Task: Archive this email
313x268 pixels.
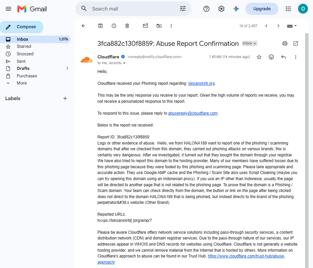Action: tap(100, 26)
